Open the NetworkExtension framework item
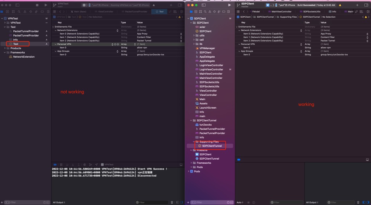 24,57
